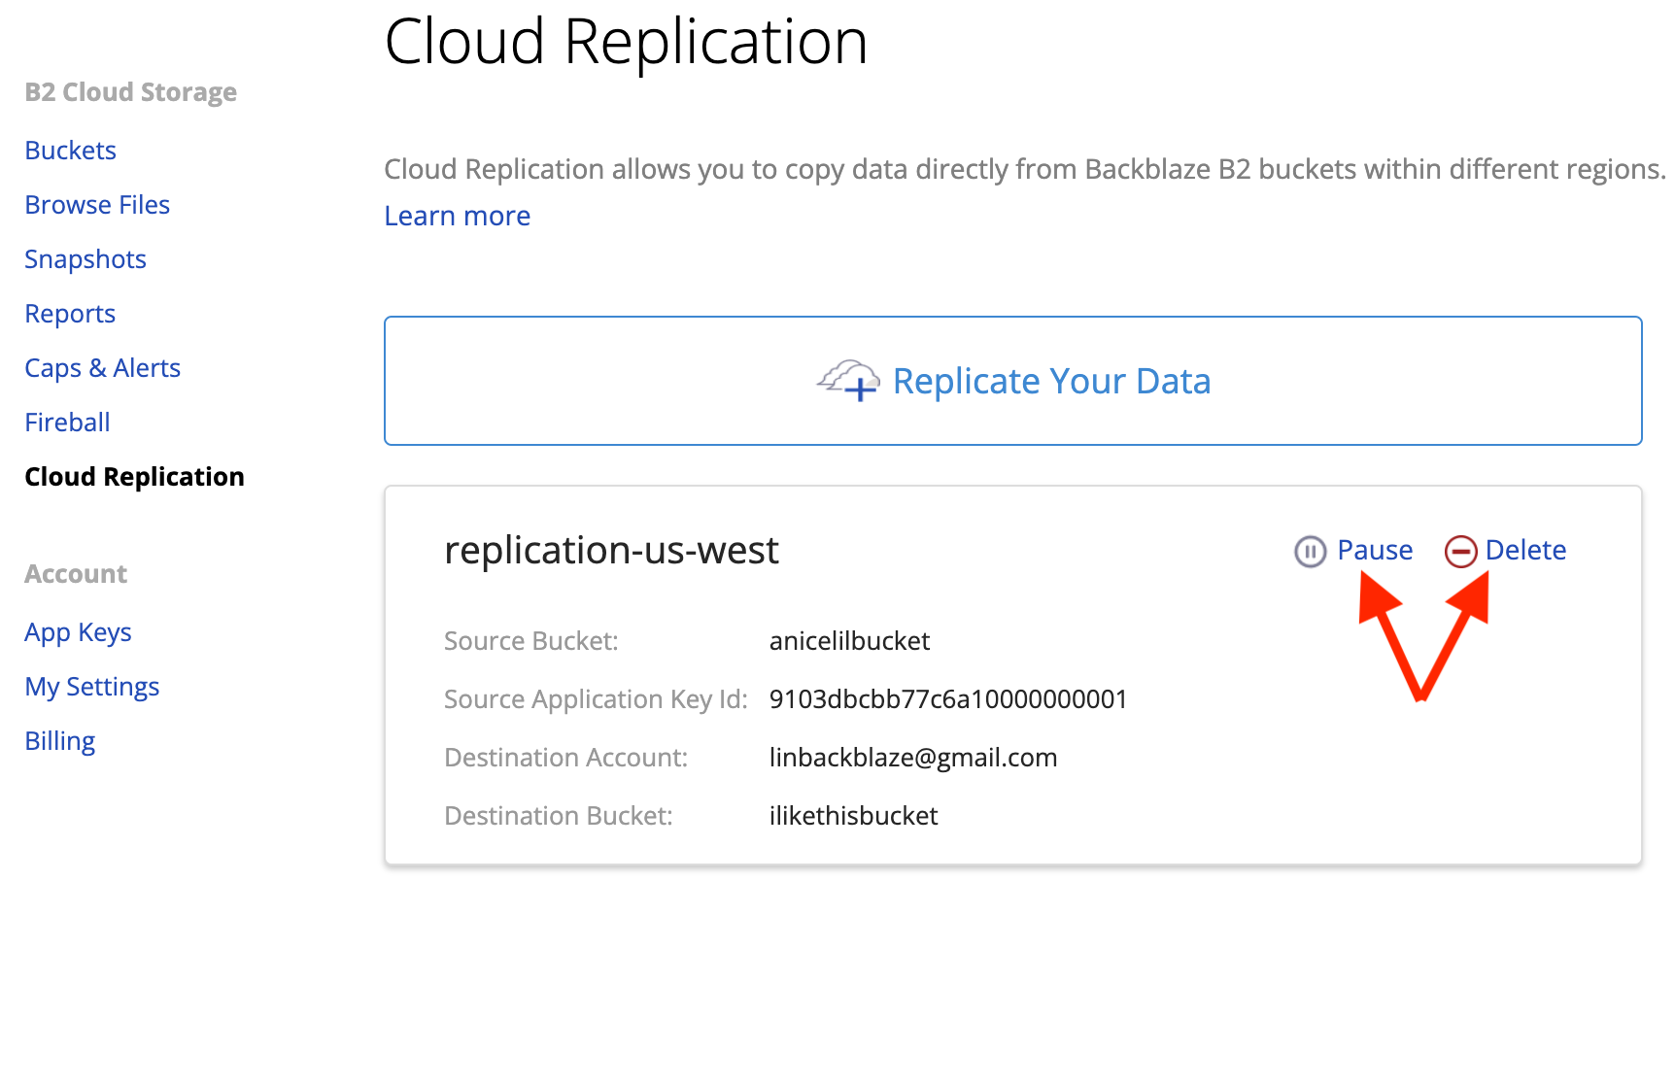Click the key ID 9103dbcbb77c6a10000000001
This screenshot has width=1675, height=1085.
pos(948,699)
